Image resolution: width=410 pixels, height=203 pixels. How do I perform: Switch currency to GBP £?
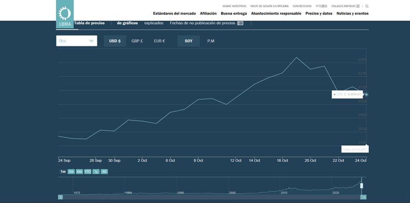[137, 41]
